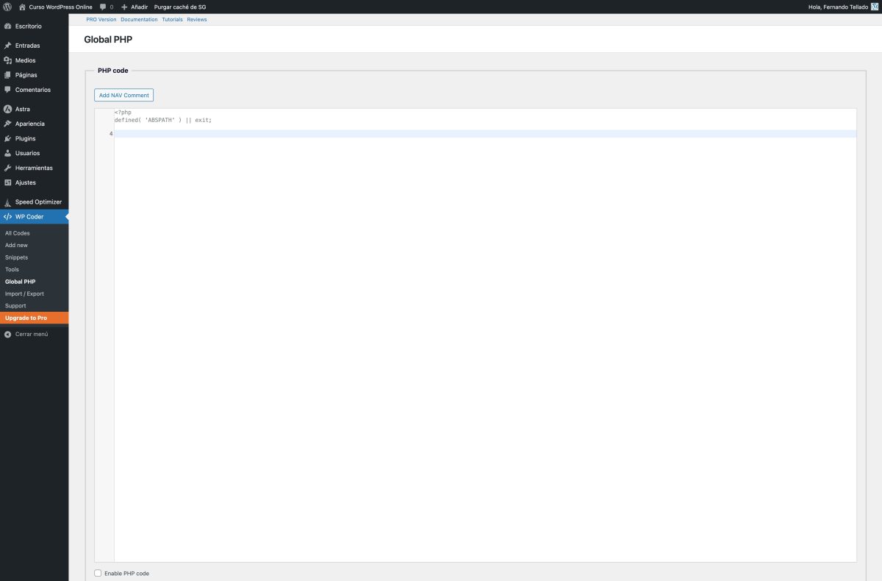The height and width of the screenshot is (581, 882).
Task: Click the Herramientas wrench icon
Action: [7, 168]
